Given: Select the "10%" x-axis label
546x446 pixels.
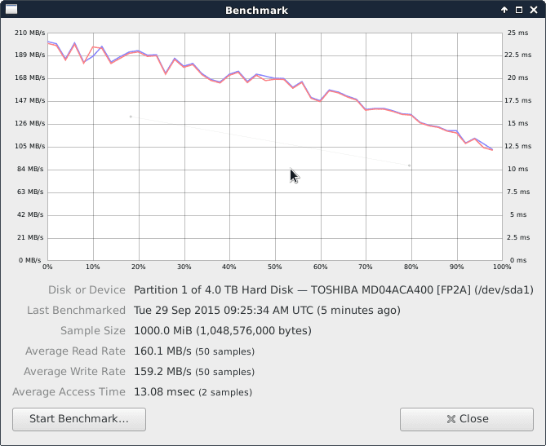Looking at the screenshot, I should pos(92,267).
